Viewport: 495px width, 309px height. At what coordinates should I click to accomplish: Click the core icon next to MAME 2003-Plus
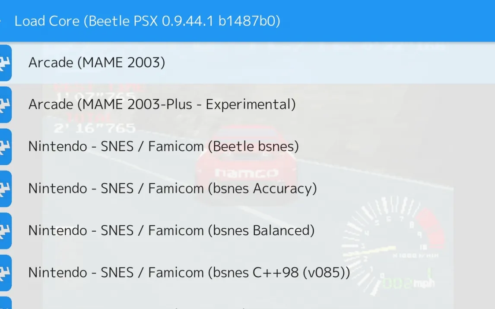click(x=5, y=105)
